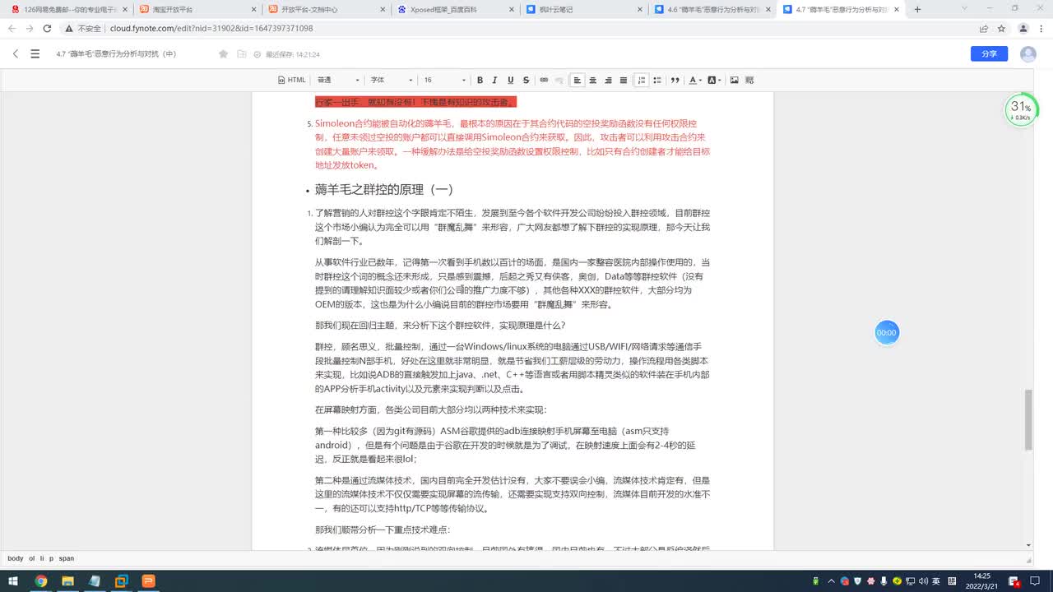Close the 枫叶云笔记 tab
Screen dimensions: 1053x592
(x=640, y=10)
